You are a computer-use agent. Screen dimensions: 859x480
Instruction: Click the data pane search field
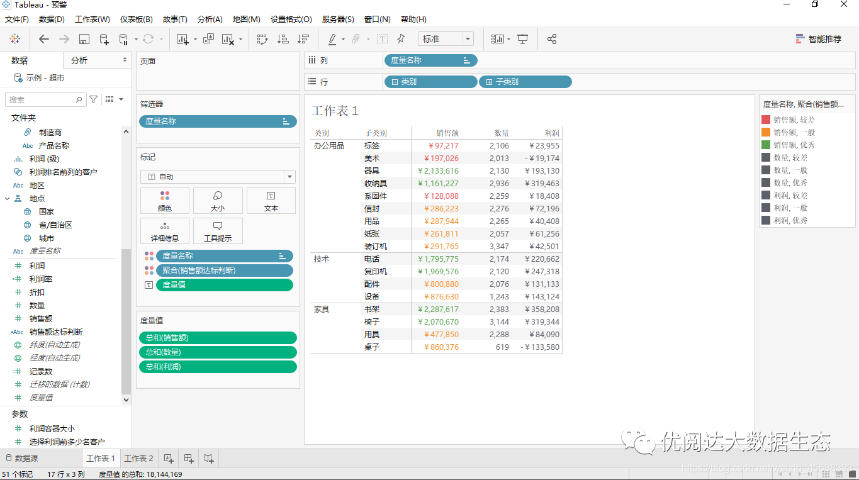click(x=45, y=99)
